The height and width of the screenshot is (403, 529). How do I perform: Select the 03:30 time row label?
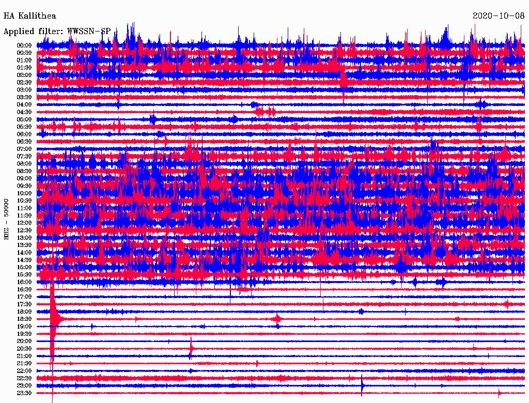coord(24,97)
